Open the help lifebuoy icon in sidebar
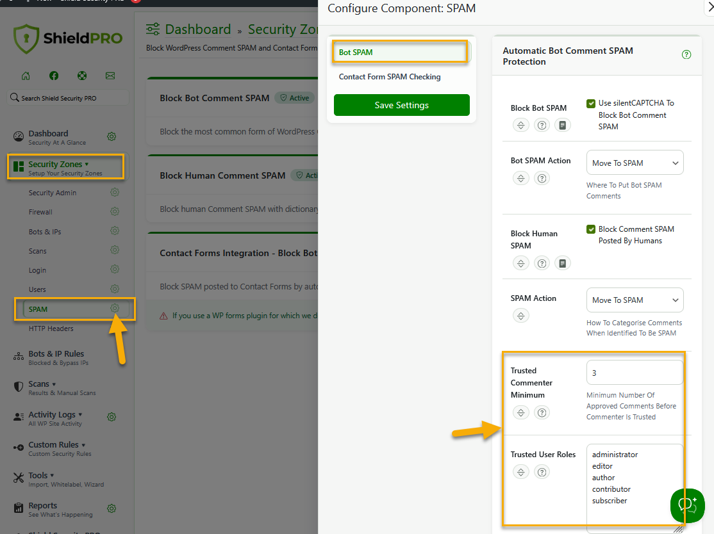 pos(82,76)
